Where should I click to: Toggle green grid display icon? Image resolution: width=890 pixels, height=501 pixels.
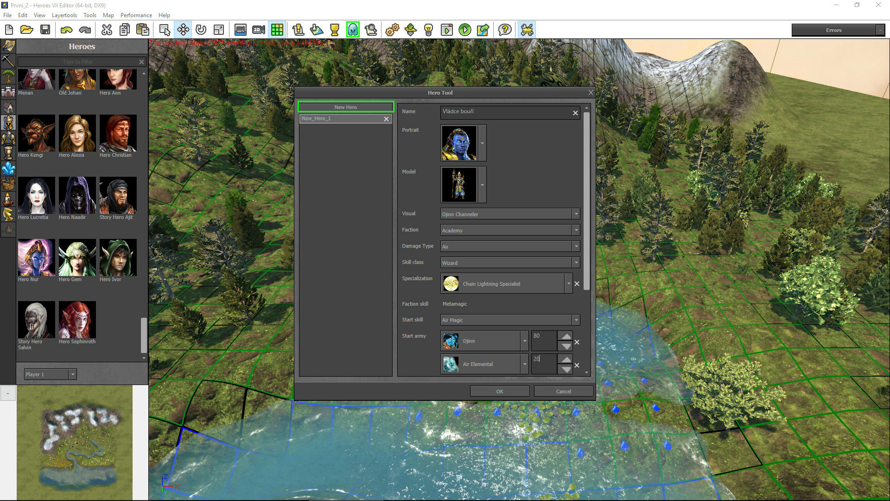277,30
